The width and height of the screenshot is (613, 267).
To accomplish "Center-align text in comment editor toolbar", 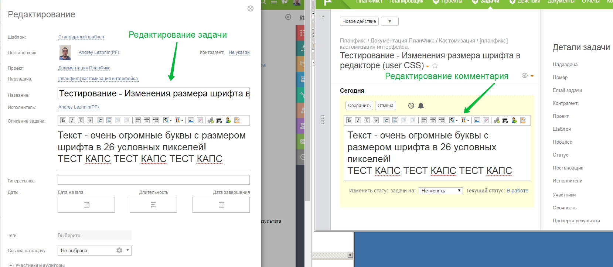I will pos(433,120).
